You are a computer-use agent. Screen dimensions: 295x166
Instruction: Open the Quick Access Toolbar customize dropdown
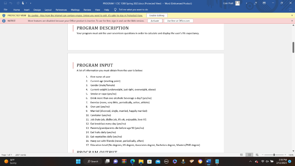(x=31, y=3)
